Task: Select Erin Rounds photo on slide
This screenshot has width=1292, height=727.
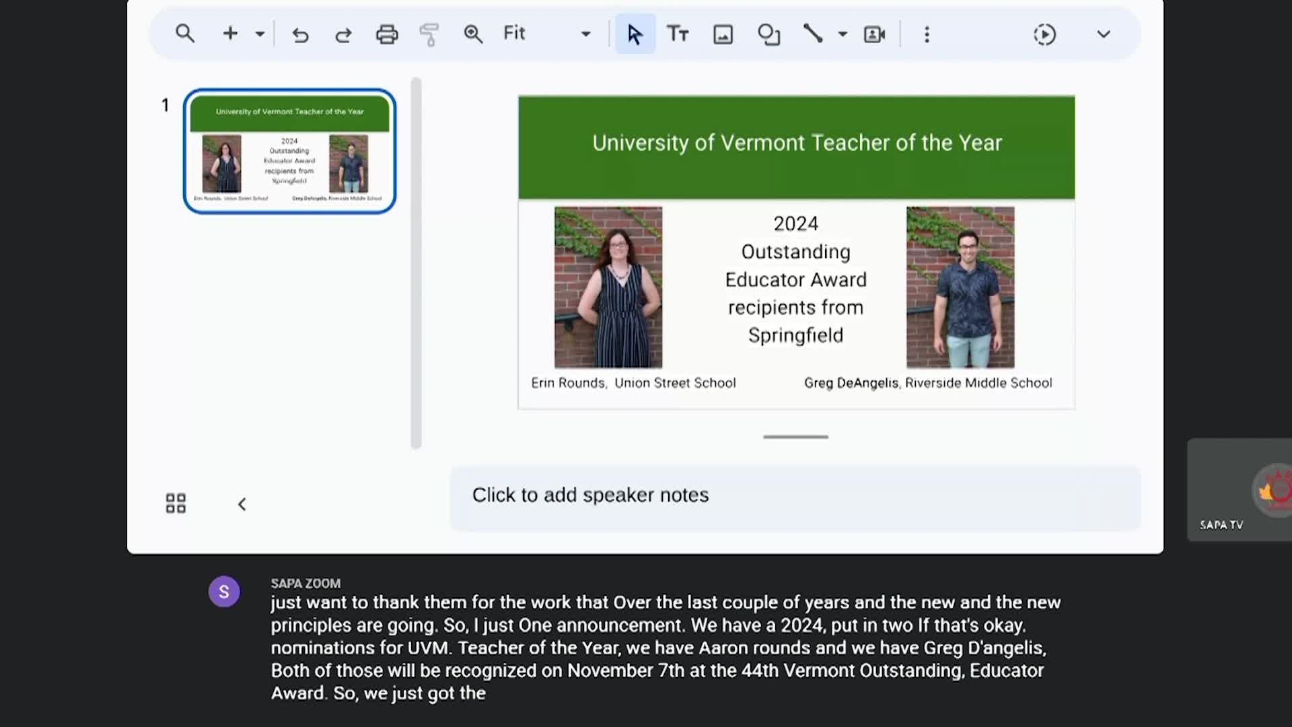Action: click(608, 287)
